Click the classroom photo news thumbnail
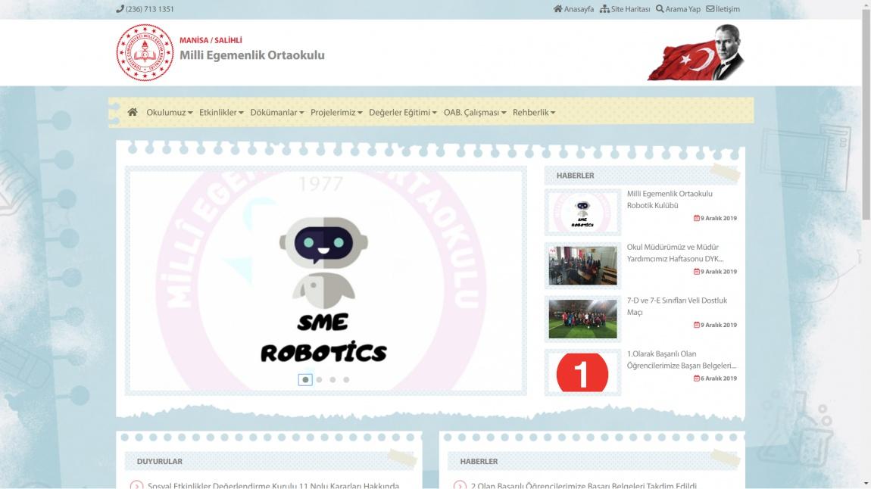 [x=582, y=265]
